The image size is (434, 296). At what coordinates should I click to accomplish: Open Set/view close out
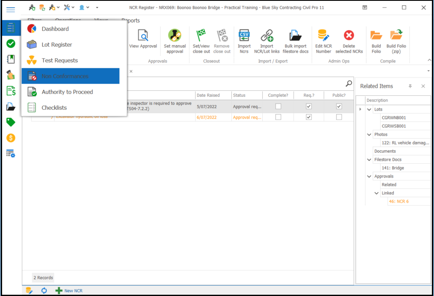[x=201, y=36]
